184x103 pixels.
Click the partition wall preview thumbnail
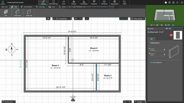point(178,35)
